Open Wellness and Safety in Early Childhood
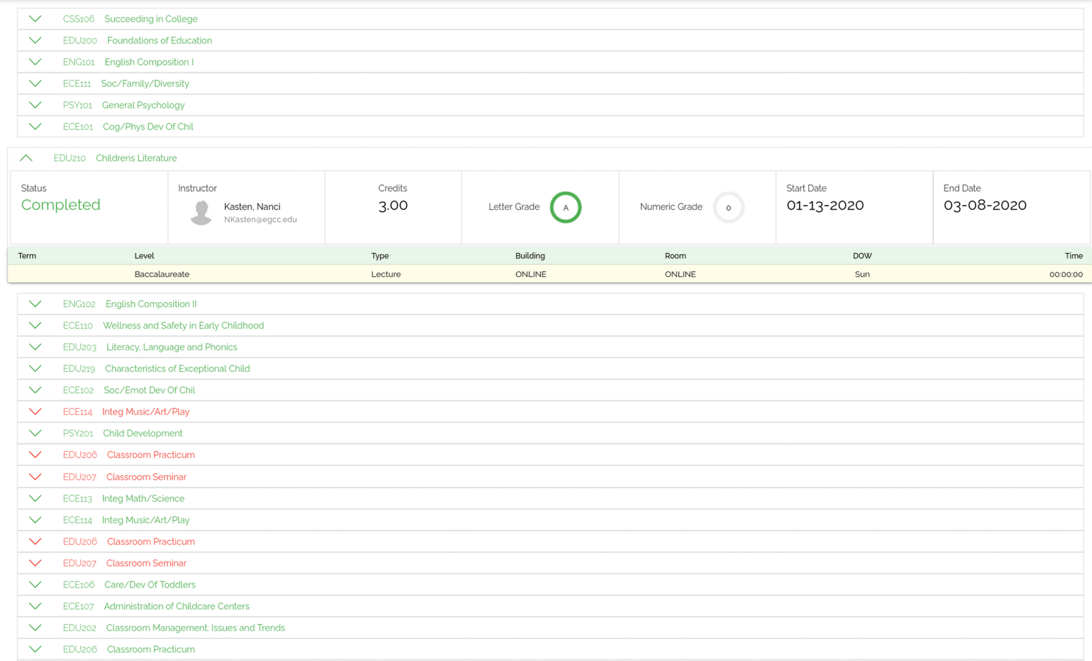 183,326
